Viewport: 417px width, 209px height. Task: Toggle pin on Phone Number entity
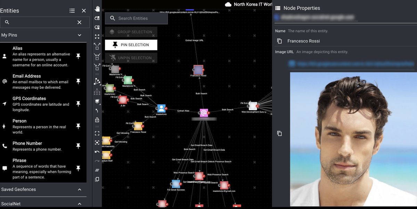[x=78, y=146]
